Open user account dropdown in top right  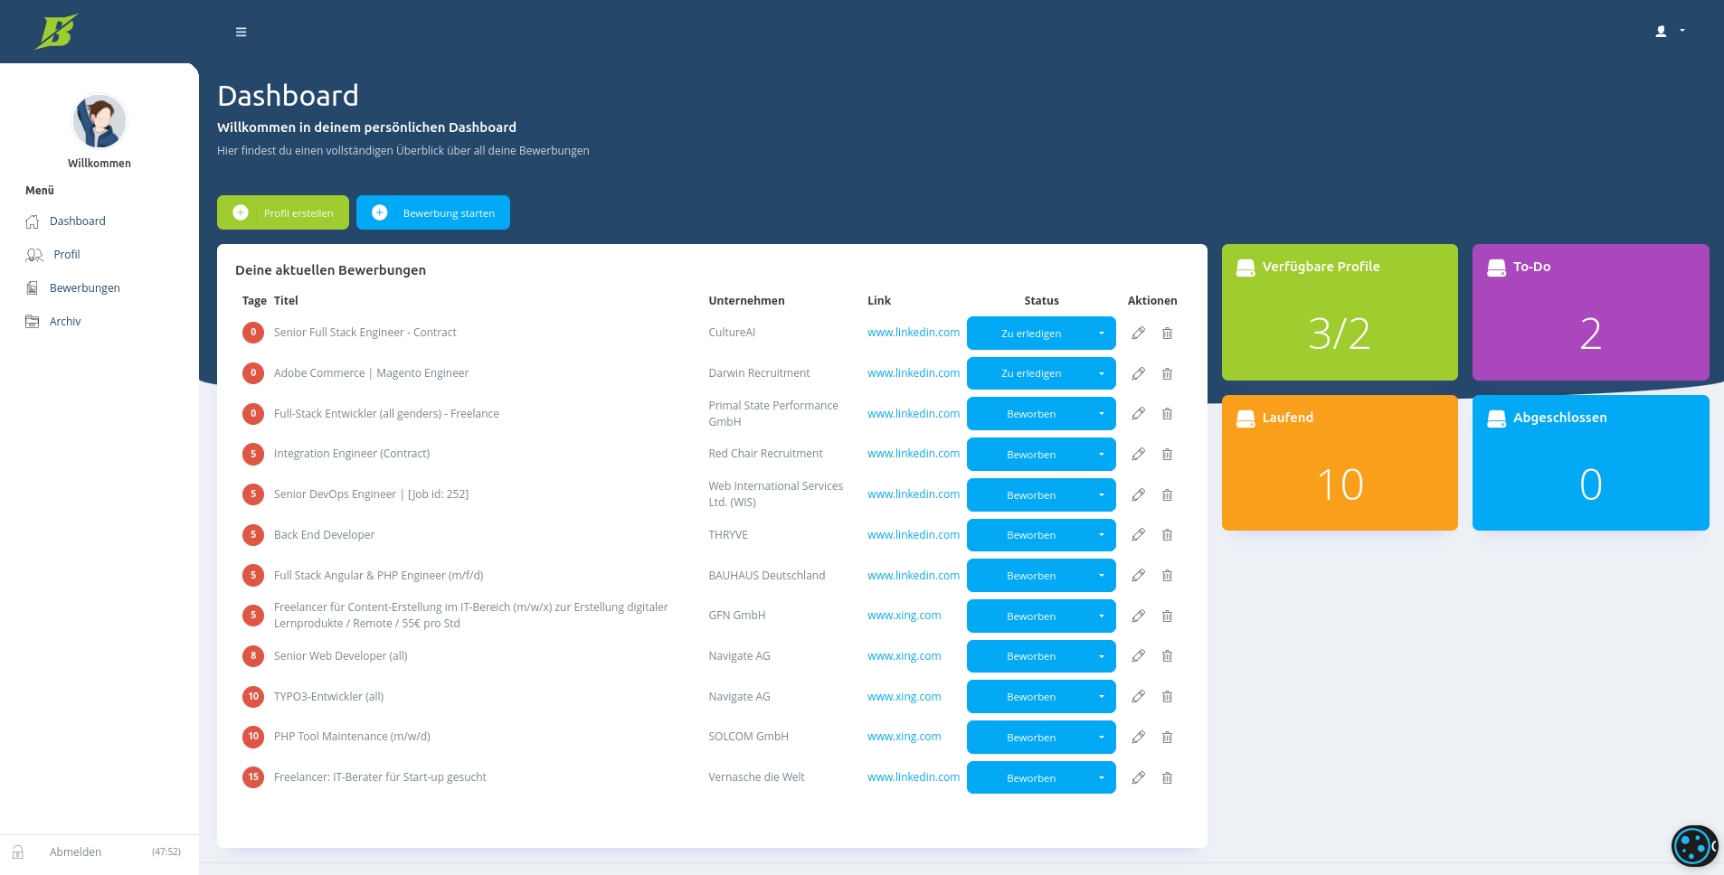(1670, 31)
